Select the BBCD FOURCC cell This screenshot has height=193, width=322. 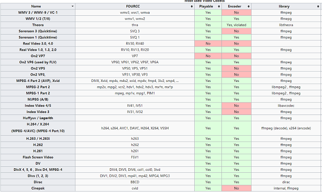point(135,182)
